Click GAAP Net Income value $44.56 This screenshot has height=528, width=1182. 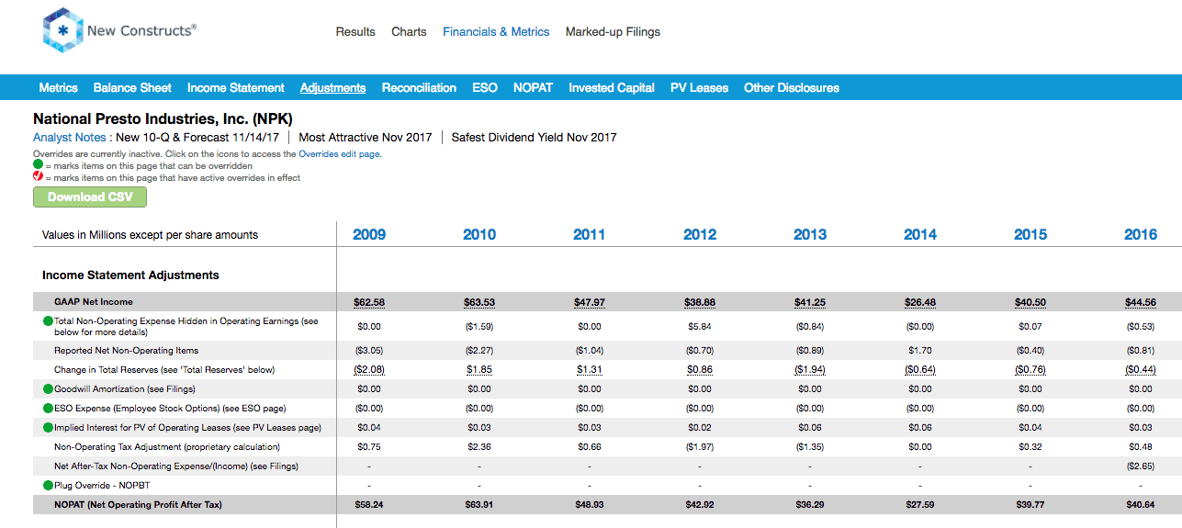pos(1141,302)
